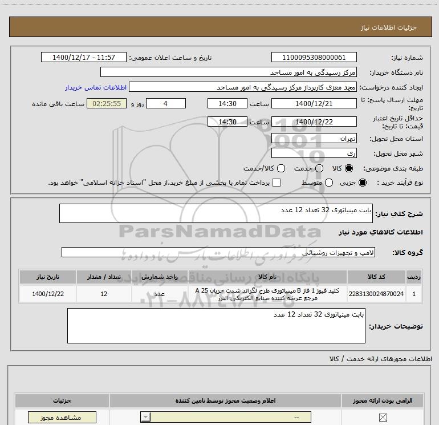Click the مشاهده مجوز button
Image resolution: width=439 pixels, height=425 pixels.
coord(62,418)
